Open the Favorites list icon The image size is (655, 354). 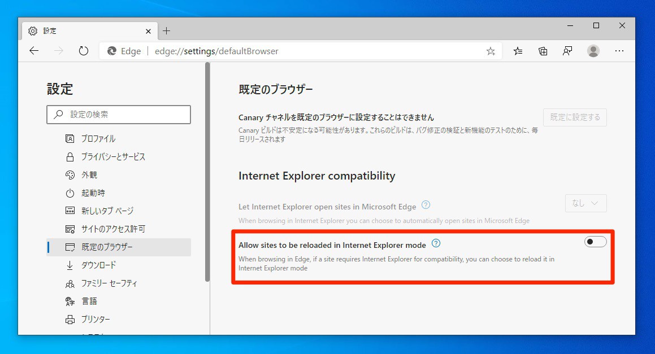pyautogui.click(x=518, y=51)
